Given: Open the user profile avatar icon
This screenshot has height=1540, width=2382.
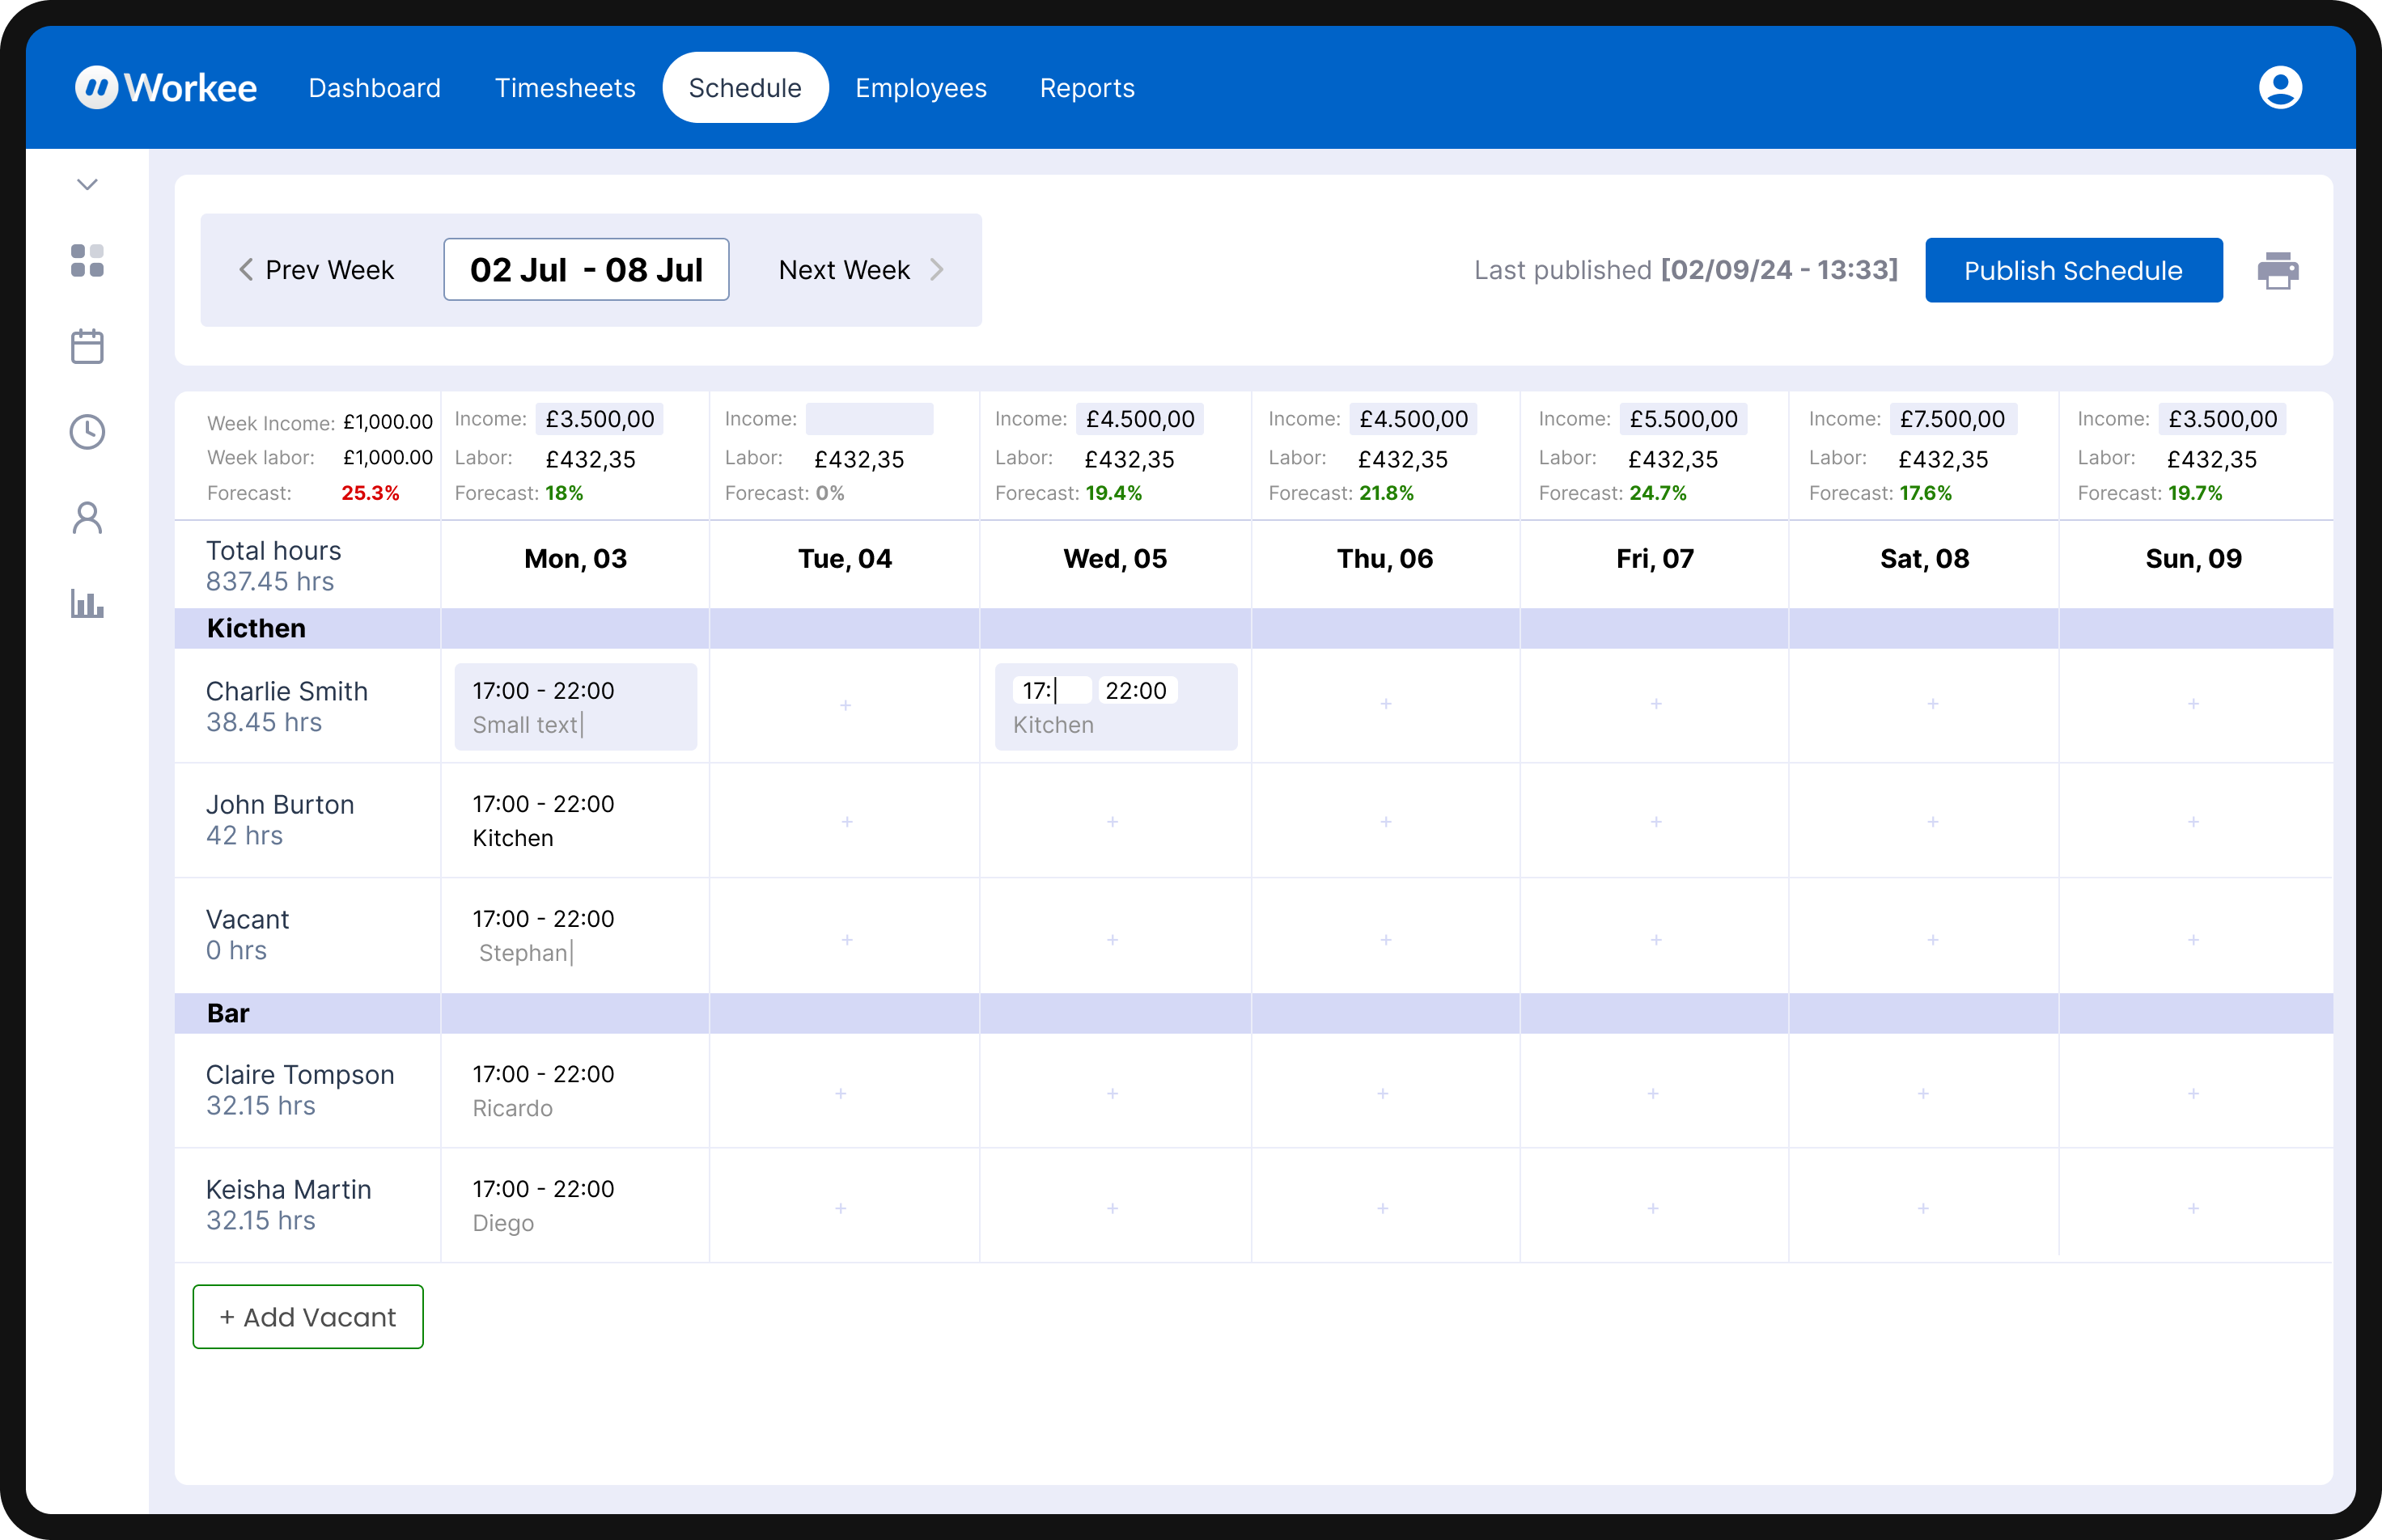Looking at the screenshot, I should (x=2280, y=88).
